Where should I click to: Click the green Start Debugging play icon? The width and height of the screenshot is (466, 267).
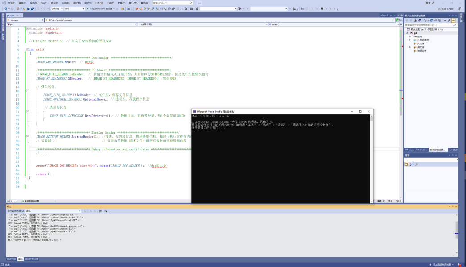[87, 8]
